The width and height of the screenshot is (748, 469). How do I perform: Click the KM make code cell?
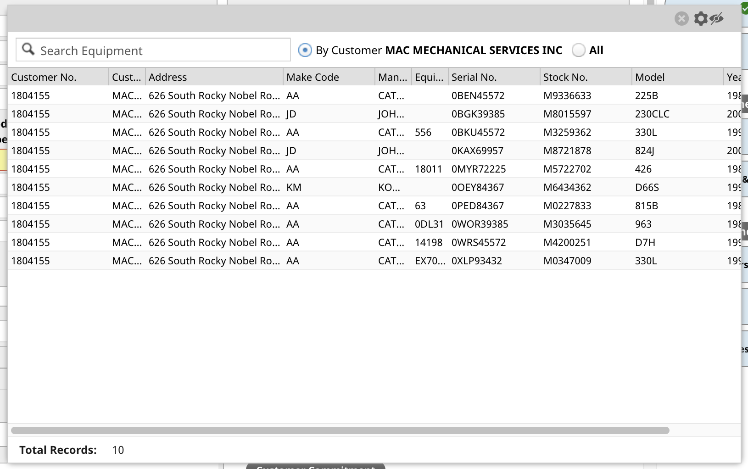pyautogui.click(x=294, y=187)
